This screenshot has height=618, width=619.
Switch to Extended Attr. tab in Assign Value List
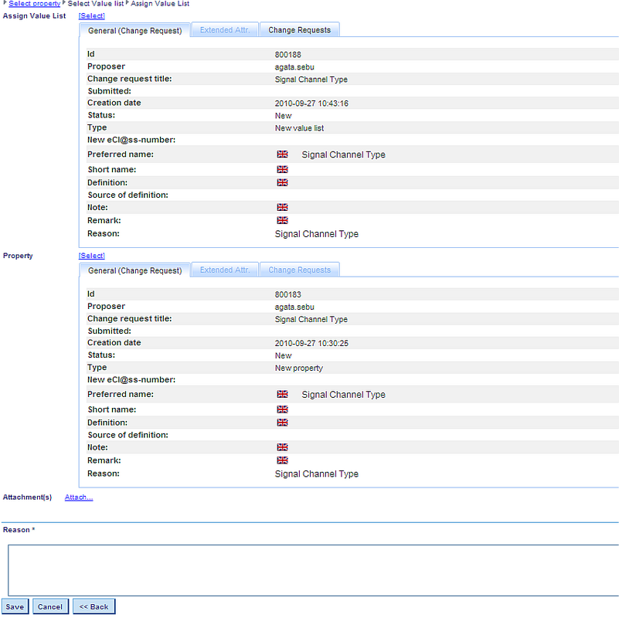point(224,30)
